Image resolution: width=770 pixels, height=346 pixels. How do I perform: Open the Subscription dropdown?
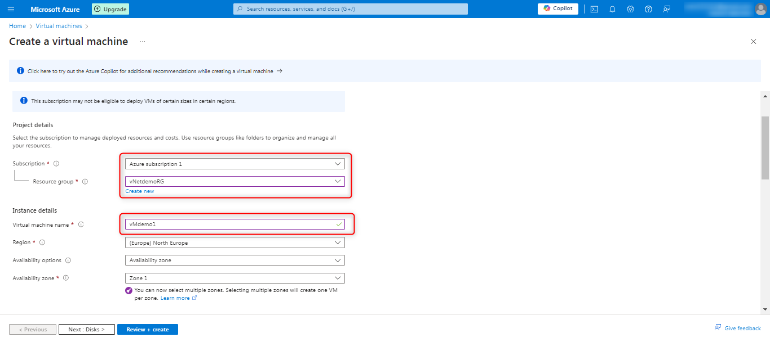pos(235,164)
